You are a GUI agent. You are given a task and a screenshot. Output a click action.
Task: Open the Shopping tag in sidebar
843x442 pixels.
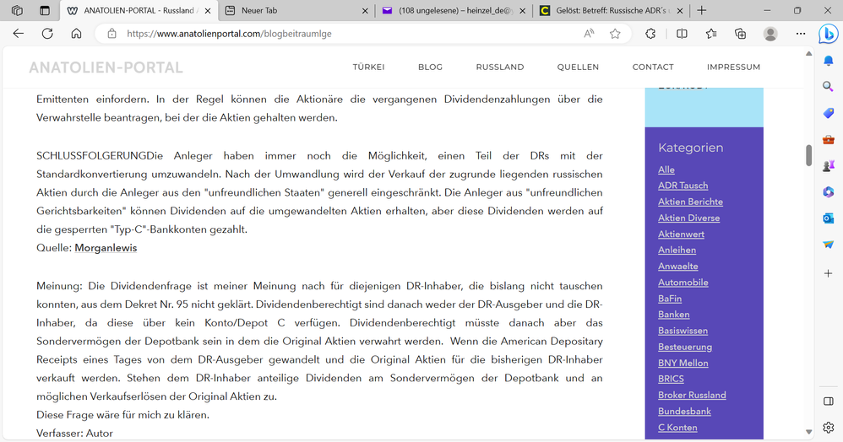tap(829, 113)
